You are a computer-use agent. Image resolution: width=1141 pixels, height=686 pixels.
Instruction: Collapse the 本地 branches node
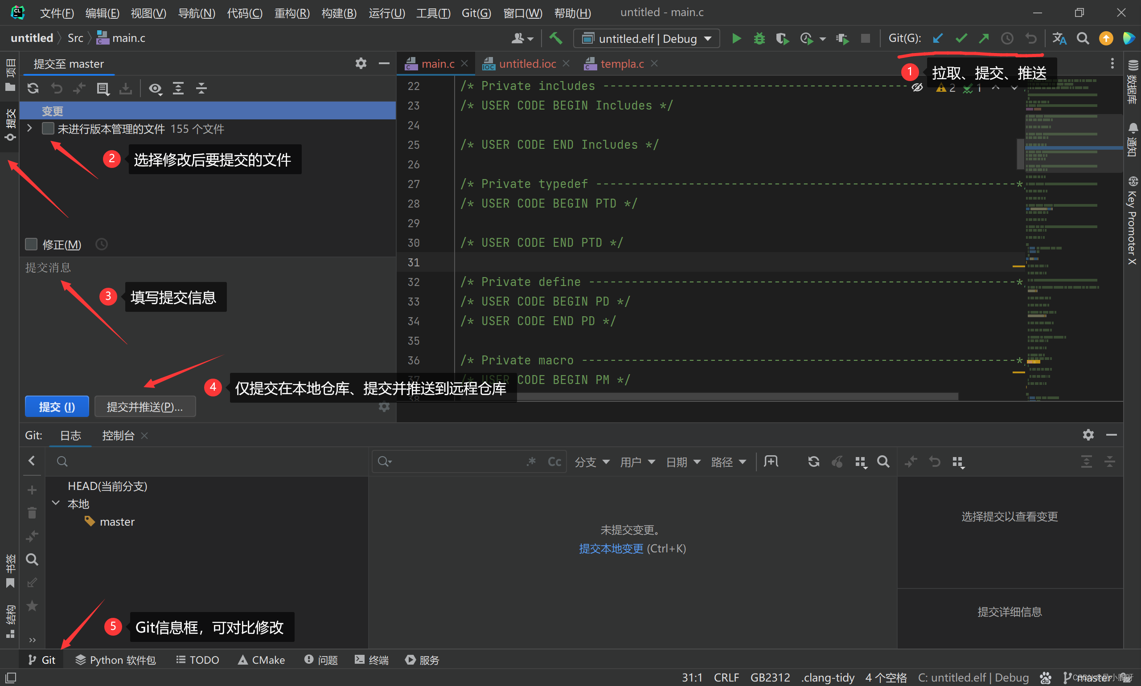coord(56,503)
